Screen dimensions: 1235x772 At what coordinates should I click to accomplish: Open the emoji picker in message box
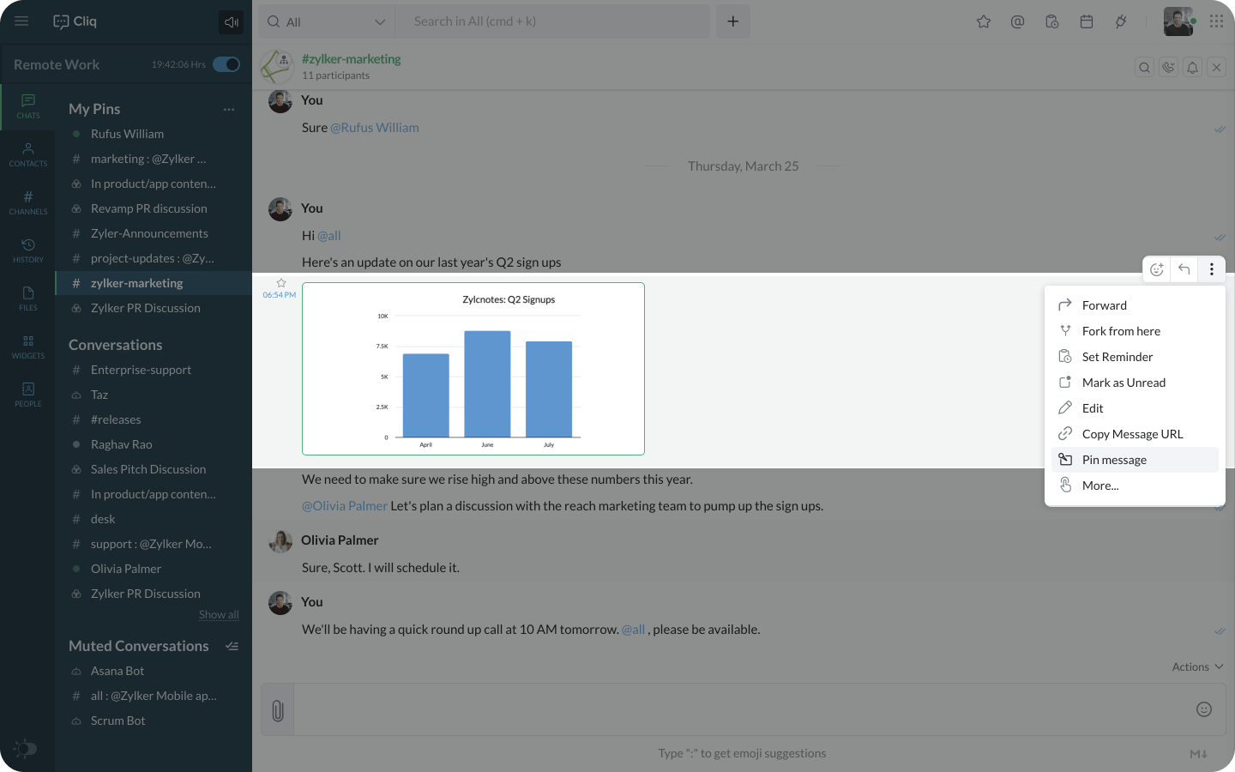click(1203, 709)
